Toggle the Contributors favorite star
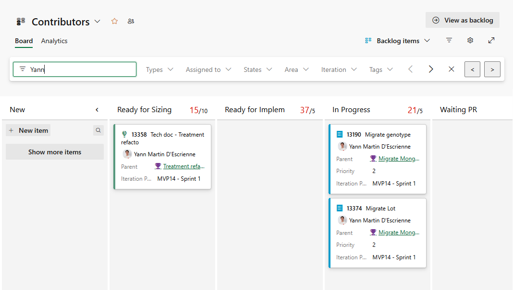This screenshot has width=513, height=290. pyautogui.click(x=114, y=21)
